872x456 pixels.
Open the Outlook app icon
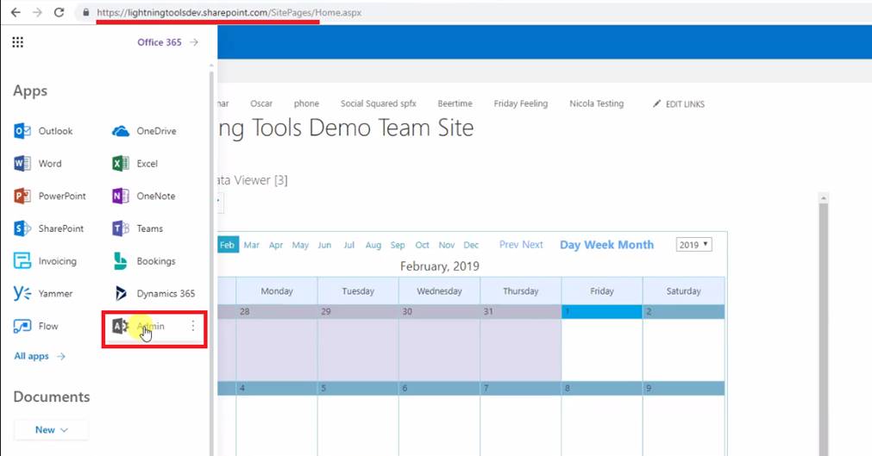22,131
